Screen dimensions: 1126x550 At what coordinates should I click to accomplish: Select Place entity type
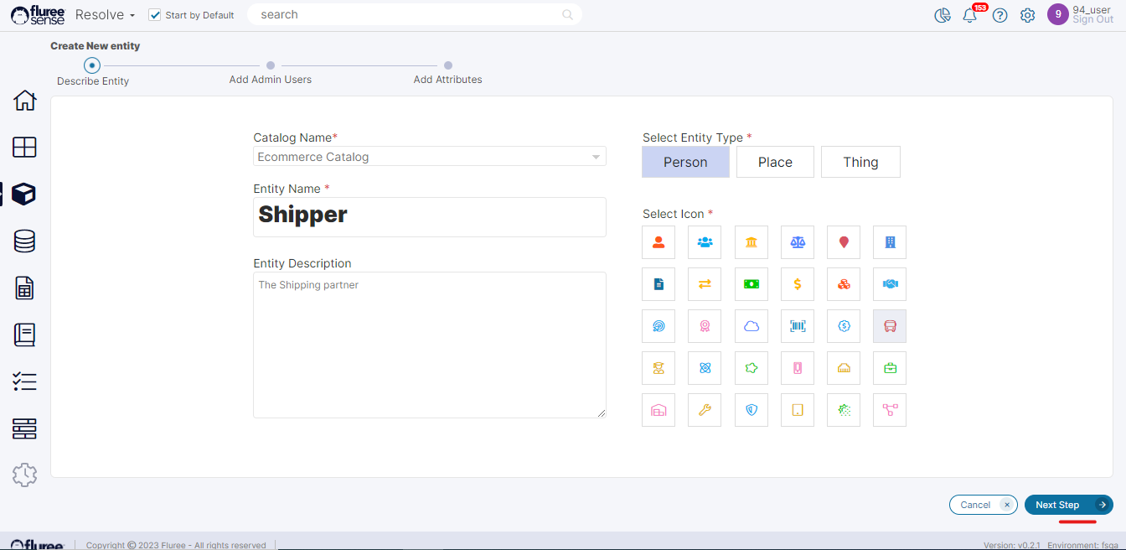pos(775,162)
